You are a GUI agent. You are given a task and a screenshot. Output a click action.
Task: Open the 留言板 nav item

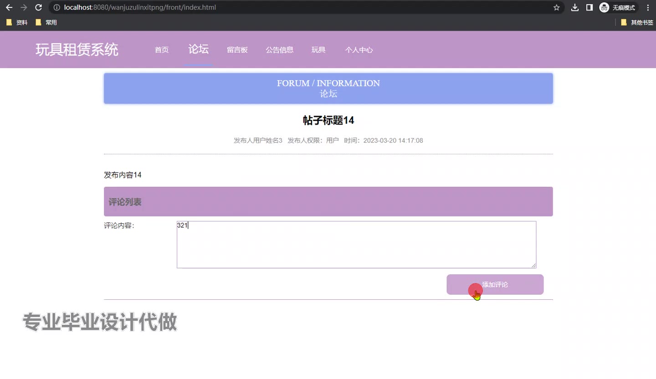237,50
